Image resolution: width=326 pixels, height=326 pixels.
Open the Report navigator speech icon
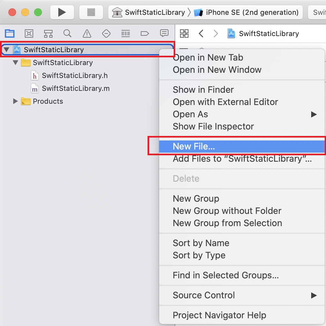[x=164, y=33]
